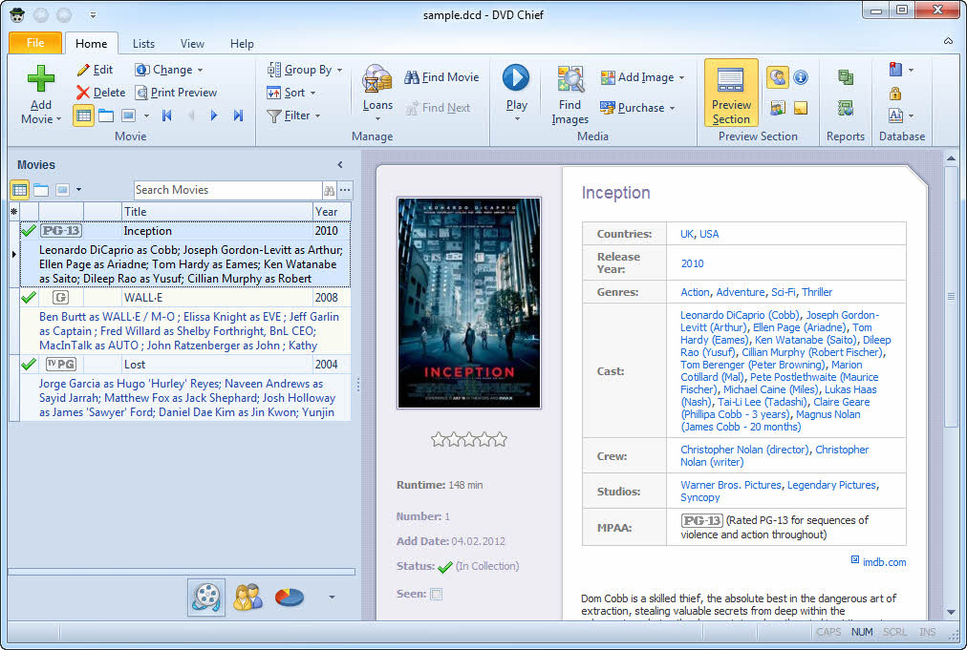
Task: Click the Edit pencil button
Action: point(95,70)
